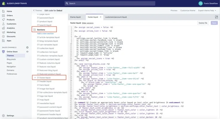The height and width of the screenshot is (119, 220).
Task: Open custom-content.liquid file
Action: (x=48, y=59)
